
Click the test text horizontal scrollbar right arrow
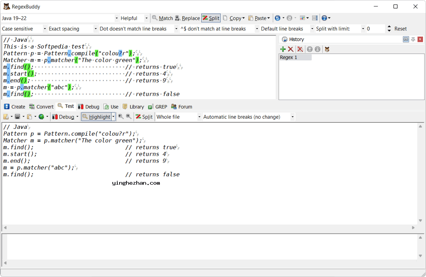tap(413, 228)
